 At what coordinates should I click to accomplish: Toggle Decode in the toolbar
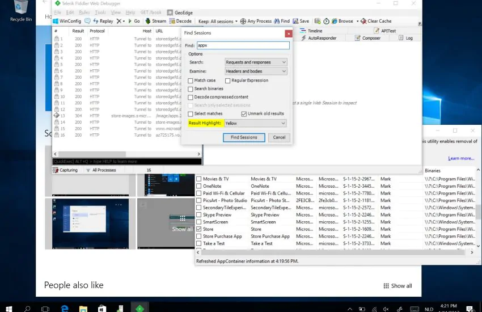click(x=180, y=21)
